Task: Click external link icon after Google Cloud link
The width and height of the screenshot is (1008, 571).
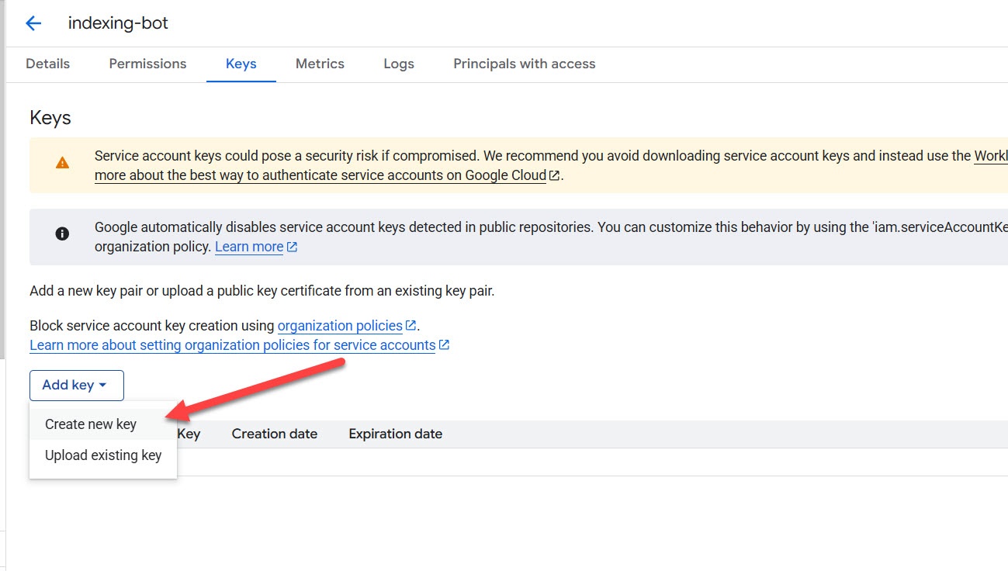Action: tap(554, 175)
